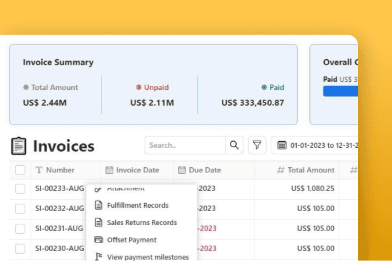Select checkbox for invoice SI-00231-AUG
Image resolution: width=392 pixels, height=261 pixels.
pos(20,228)
